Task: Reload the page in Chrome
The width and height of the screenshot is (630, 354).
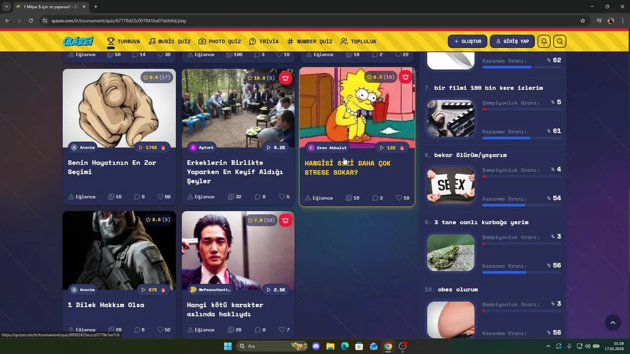Action: pos(31,21)
